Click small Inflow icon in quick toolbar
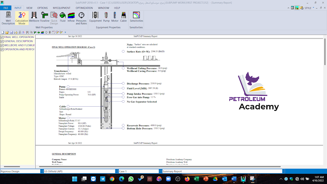 tap(42, 32)
